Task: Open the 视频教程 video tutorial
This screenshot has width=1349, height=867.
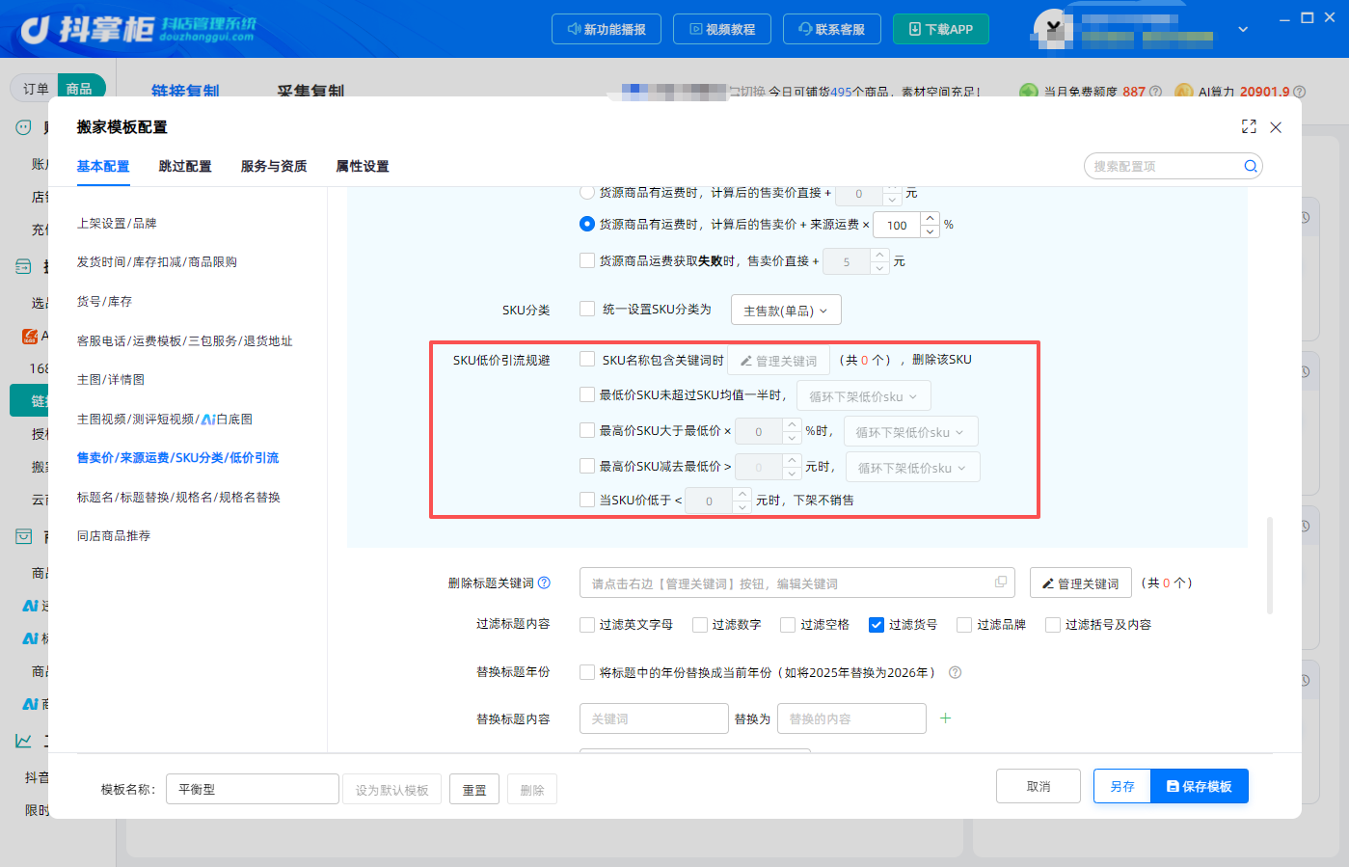Action: [x=722, y=29]
